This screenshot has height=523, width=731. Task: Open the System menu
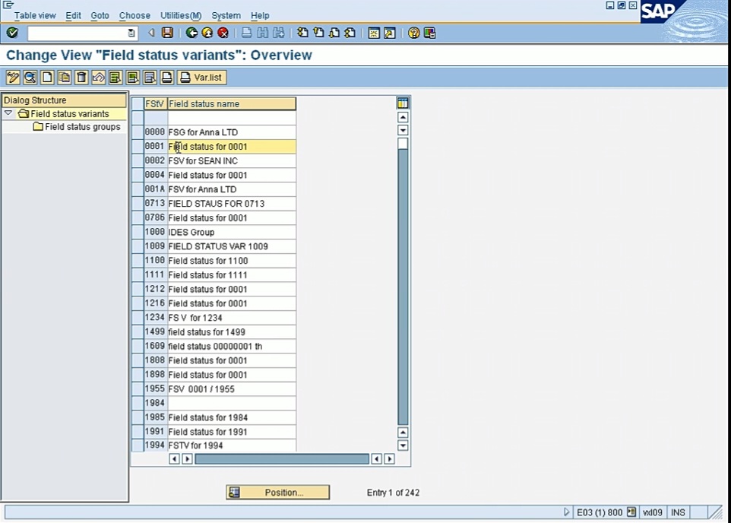pyautogui.click(x=226, y=15)
